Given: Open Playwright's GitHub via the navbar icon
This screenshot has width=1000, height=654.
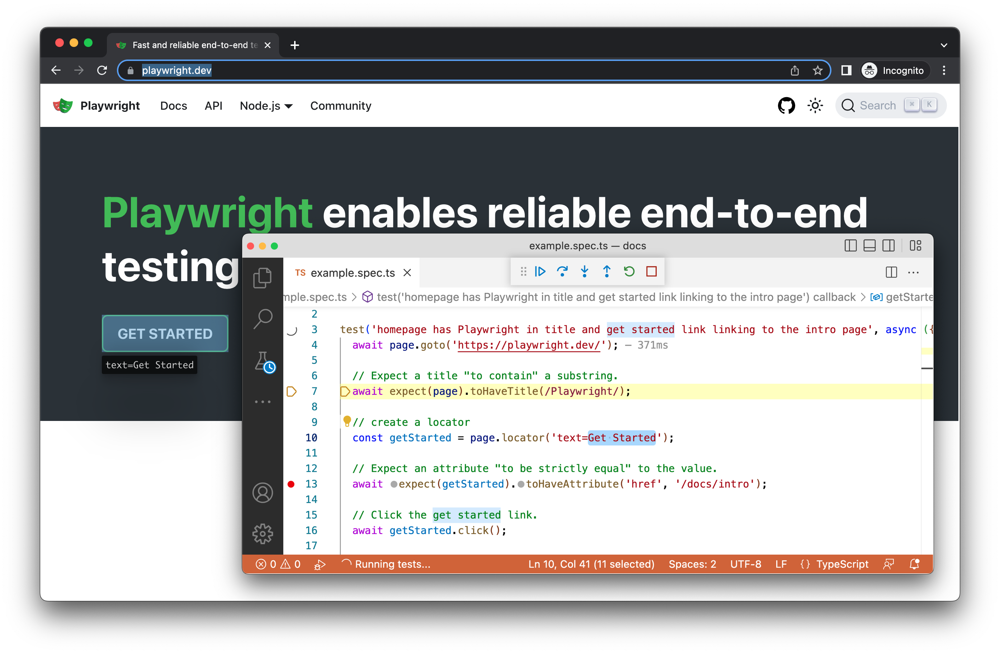Looking at the screenshot, I should [x=786, y=105].
